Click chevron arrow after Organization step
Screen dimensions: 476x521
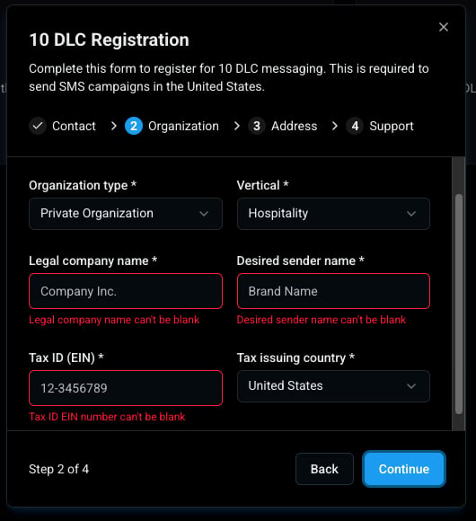pyautogui.click(x=237, y=126)
